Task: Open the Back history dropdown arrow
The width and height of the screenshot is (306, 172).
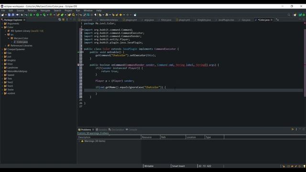Action: [x=124, y=15]
